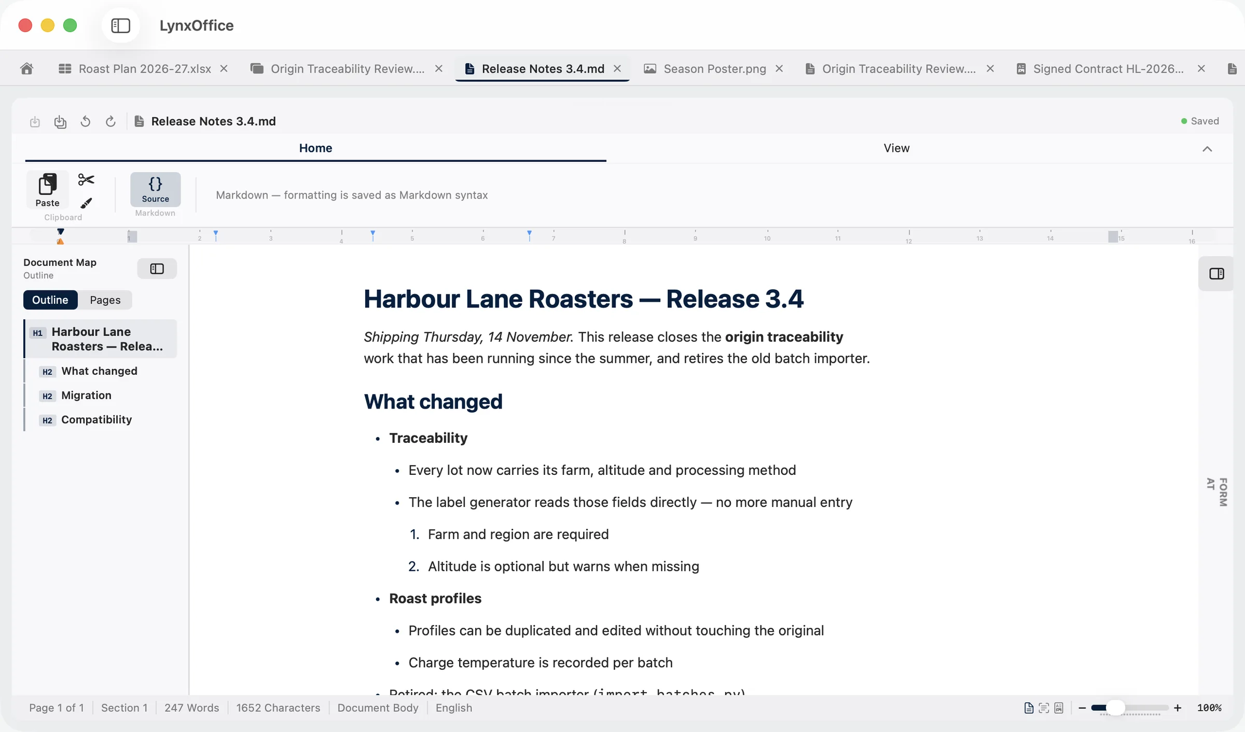Redo the last action

(110, 121)
